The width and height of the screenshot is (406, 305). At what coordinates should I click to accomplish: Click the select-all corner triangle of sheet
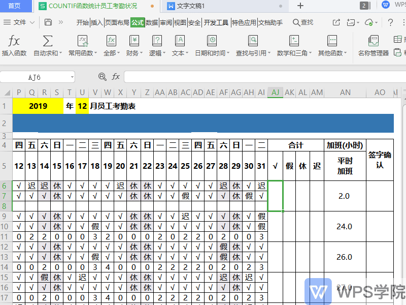(7, 93)
